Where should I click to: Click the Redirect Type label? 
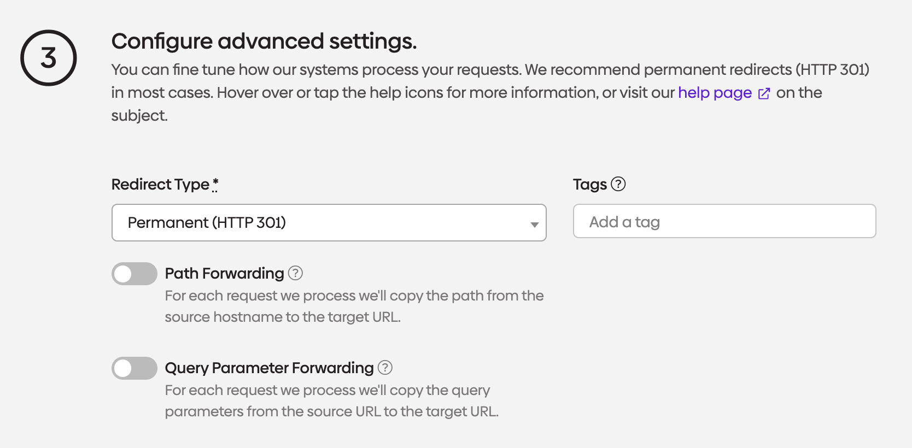point(160,184)
